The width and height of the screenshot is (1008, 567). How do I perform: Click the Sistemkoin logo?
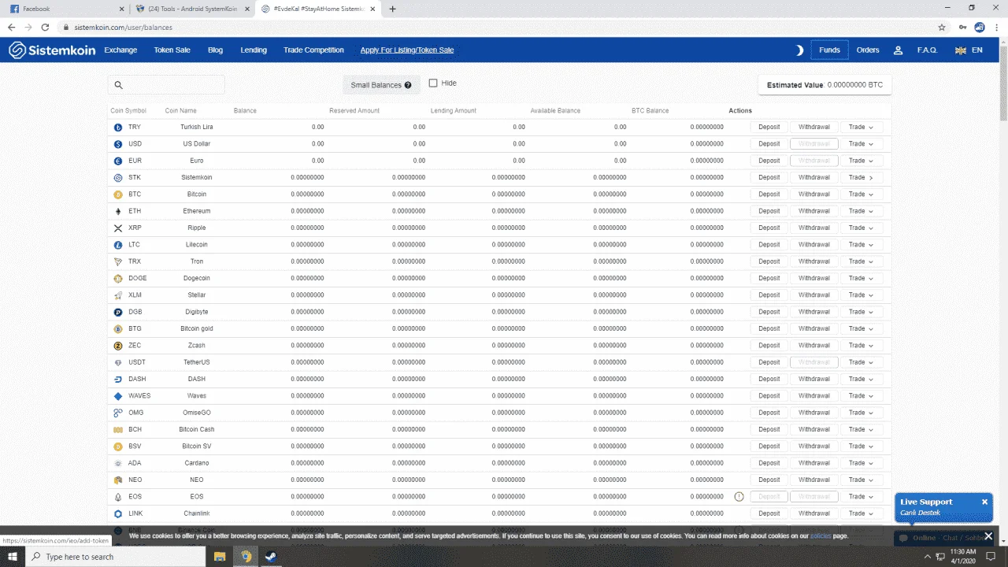pos(52,50)
